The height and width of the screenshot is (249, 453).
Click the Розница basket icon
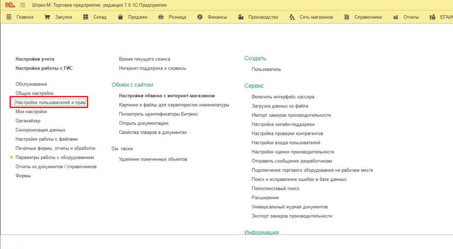pos(160,17)
